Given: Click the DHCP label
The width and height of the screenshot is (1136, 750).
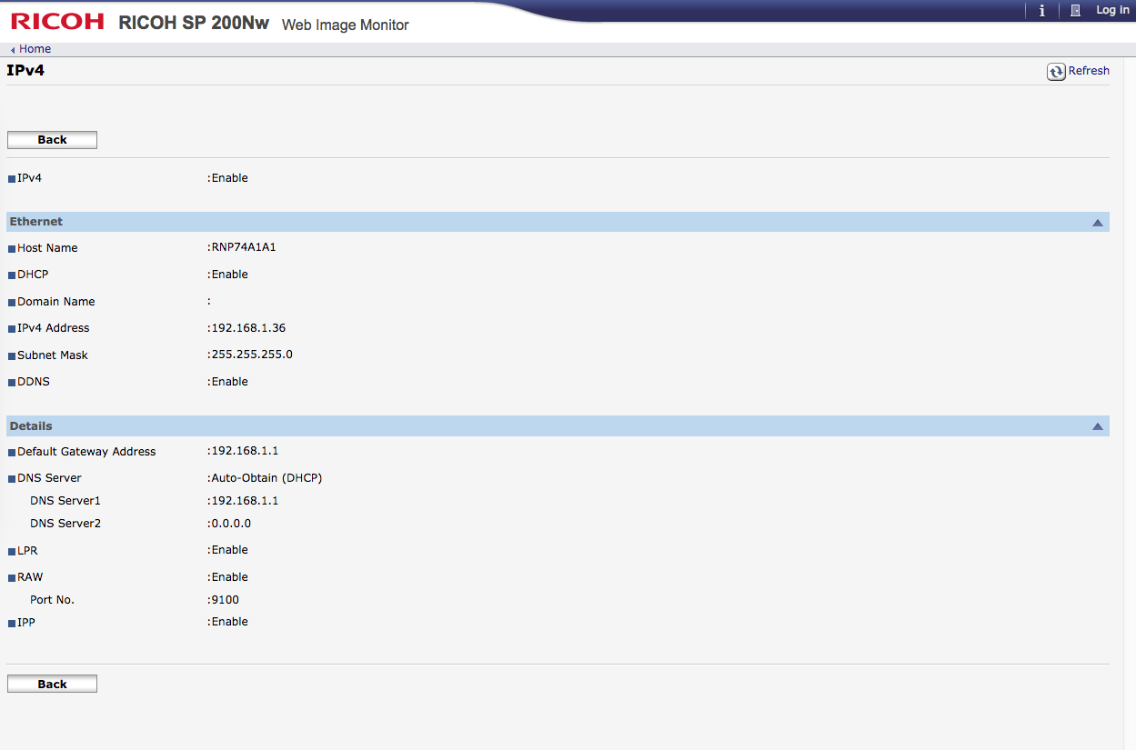Looking at the screenshot, I should pos(33,275).
